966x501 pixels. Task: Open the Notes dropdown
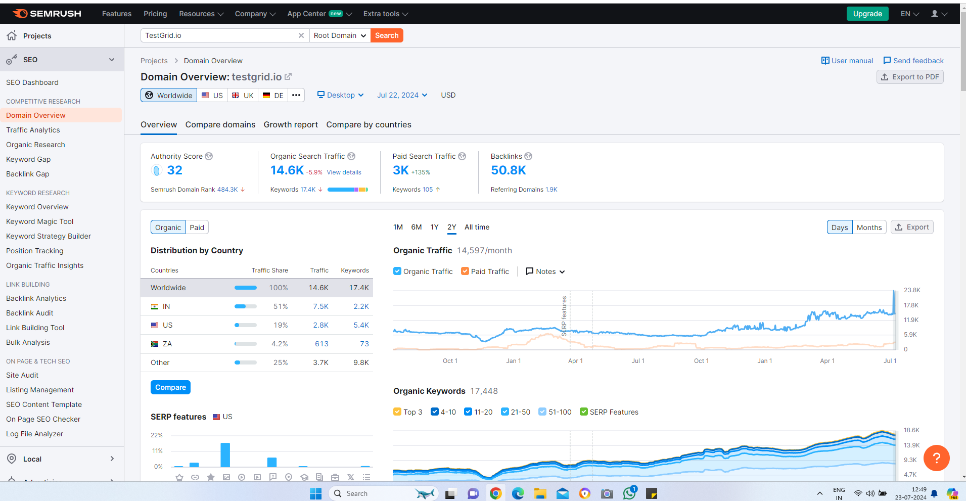[545, 271]
